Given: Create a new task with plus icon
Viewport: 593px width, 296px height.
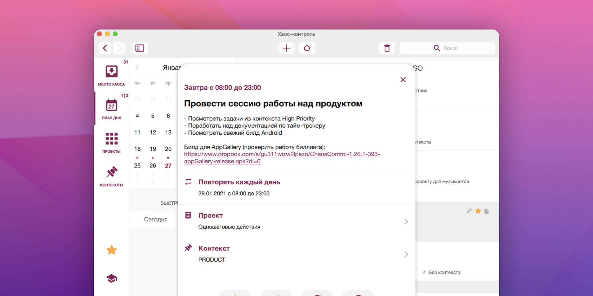Looking at the screenshot, I should [x=286, y=48].
